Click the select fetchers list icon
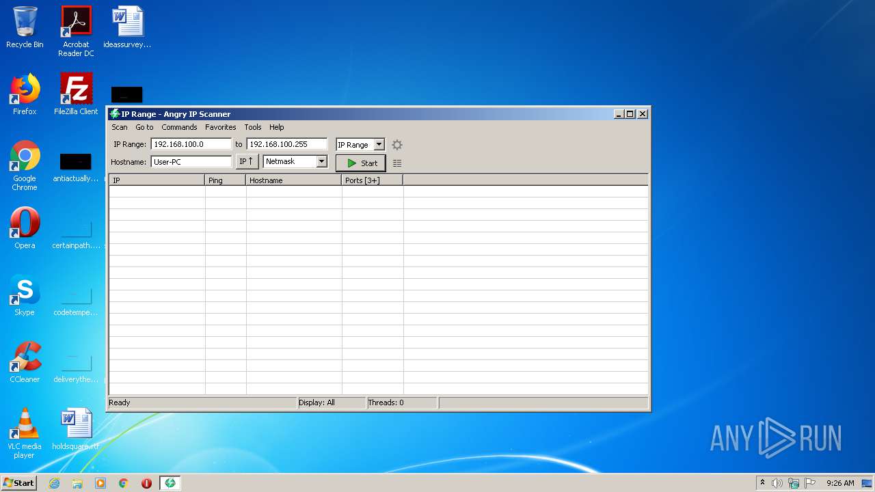875x492 pixels. (x=397, y=163)
